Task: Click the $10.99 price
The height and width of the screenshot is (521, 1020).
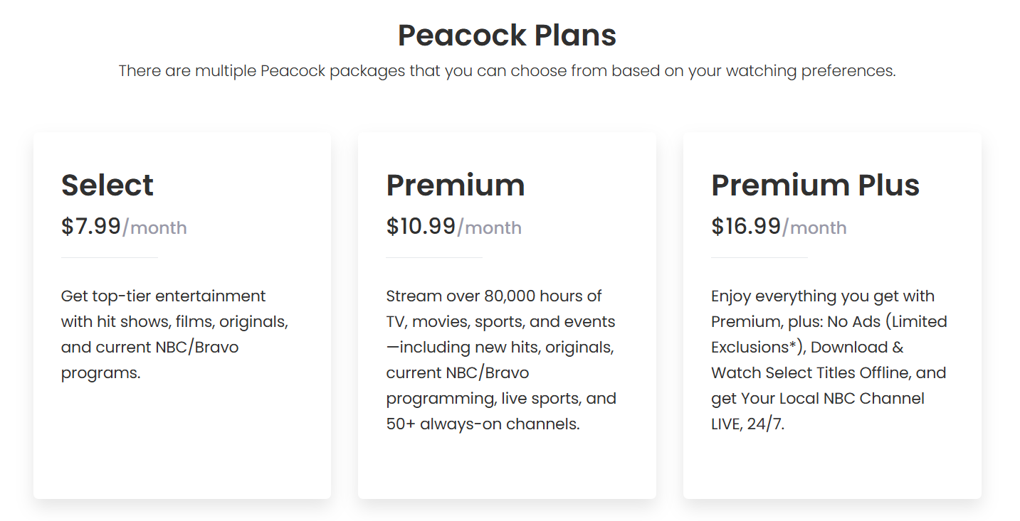Action: pyautogui.click(x=421, y=226)
